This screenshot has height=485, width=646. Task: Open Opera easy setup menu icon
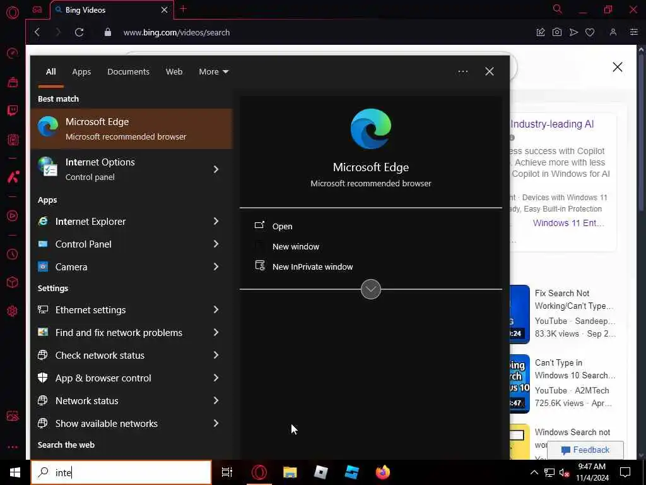click(633, 32)
